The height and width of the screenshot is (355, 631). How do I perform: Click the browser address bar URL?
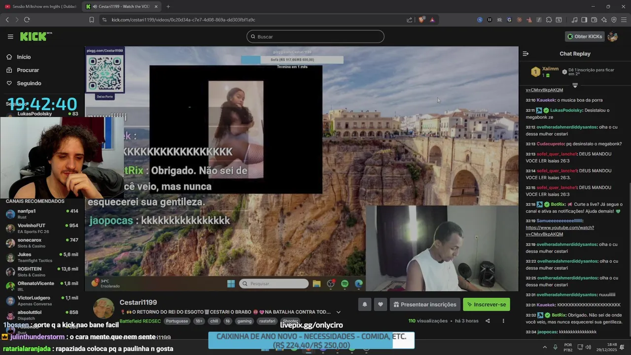click(183, 20)
